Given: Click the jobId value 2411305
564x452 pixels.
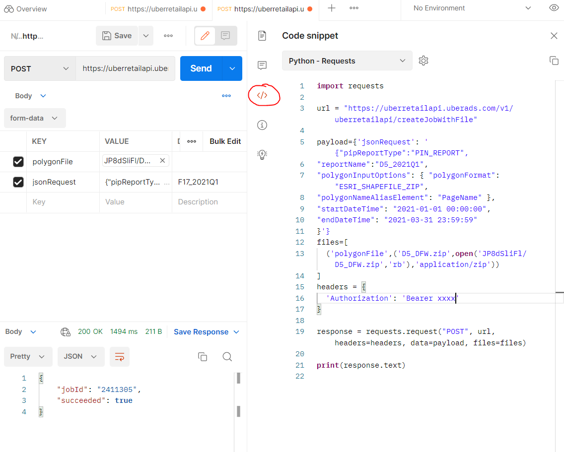Looking at the screenshot, I should 117,390.
